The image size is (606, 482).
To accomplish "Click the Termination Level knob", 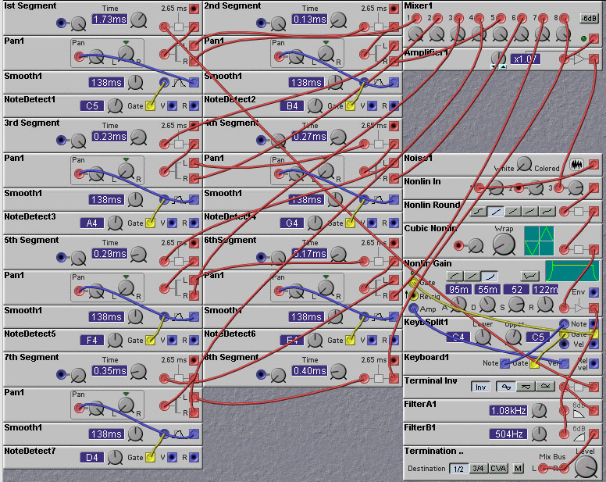I will click(584, 466).
